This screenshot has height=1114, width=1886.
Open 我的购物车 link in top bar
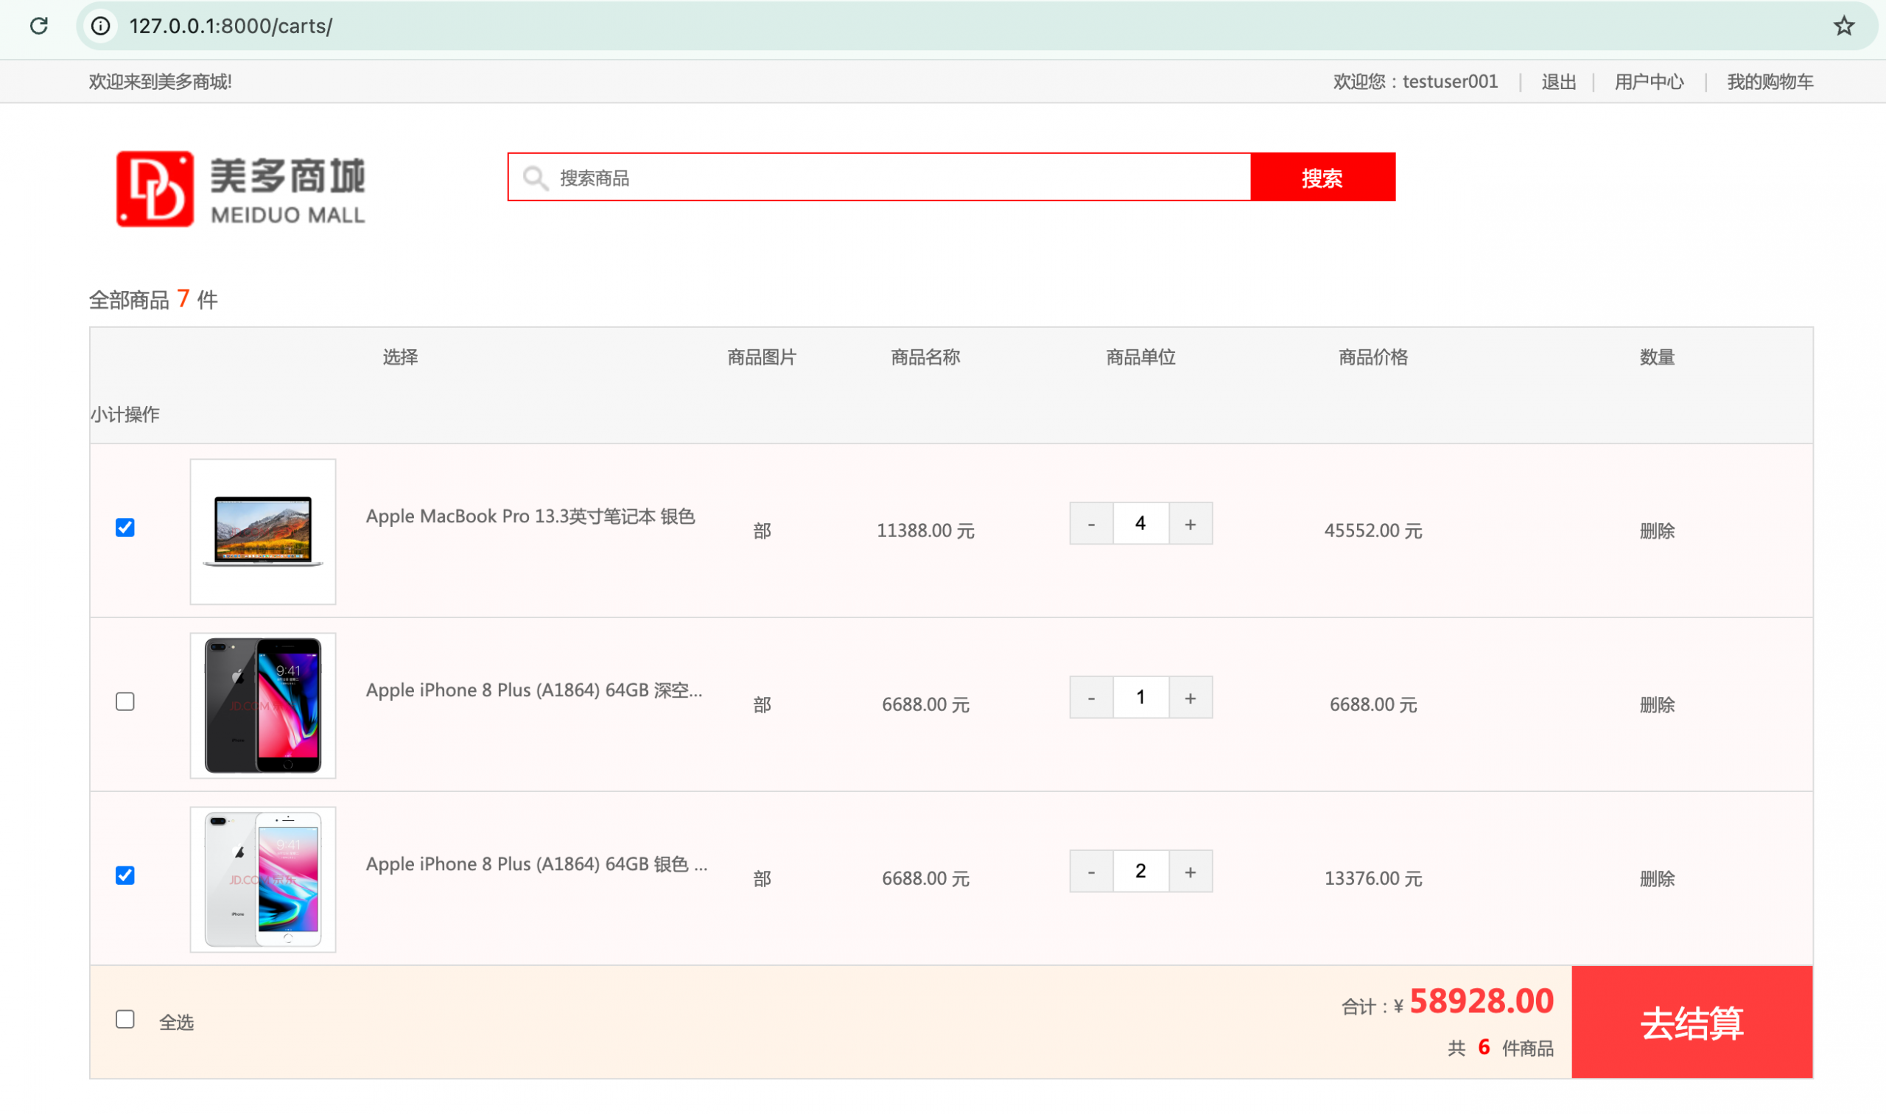tap(1770, 81)
